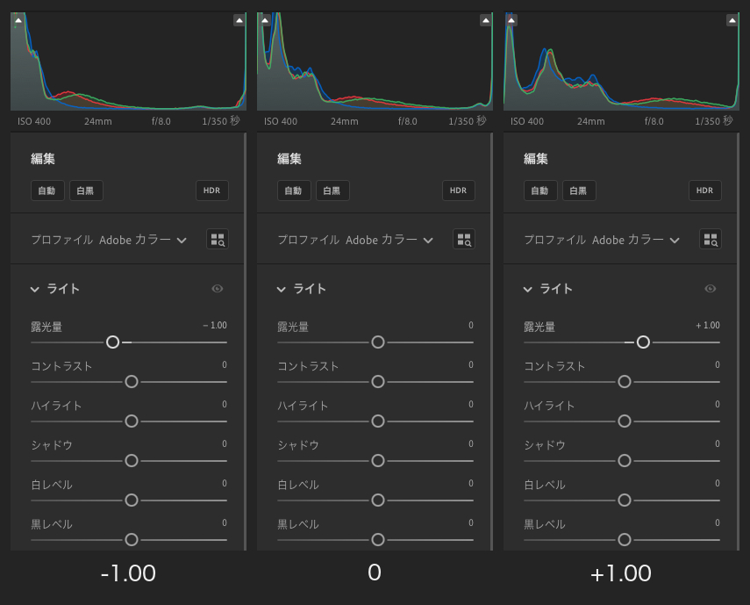The image size is (750, 605).
Task: Toggle 白黒 black-and-white in -1.00 panel
Action: coord(86,191)
